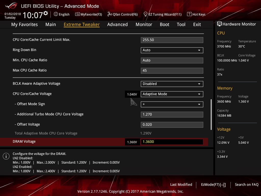Click the Hot Keys question mark icon
Image resolution: width=261 pixels, height=196 pixels.
tap(189, 14)
